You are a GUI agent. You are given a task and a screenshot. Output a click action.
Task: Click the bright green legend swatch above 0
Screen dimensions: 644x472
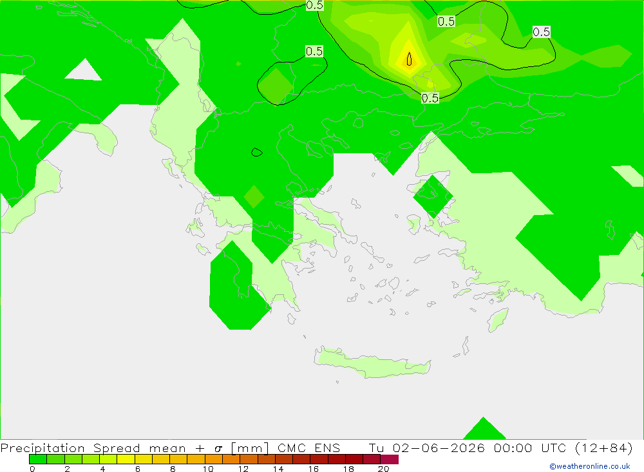pos(38,459)
